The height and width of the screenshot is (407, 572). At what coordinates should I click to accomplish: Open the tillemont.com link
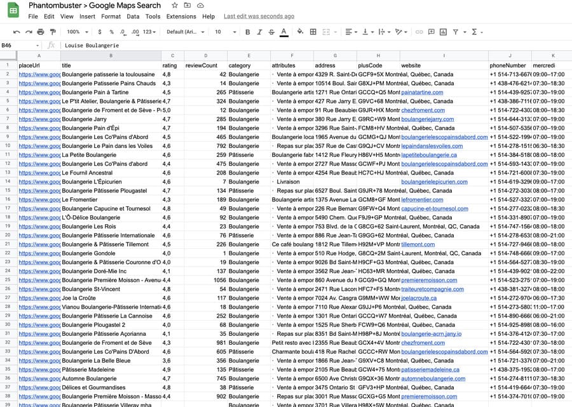click(x=418, y=244)
